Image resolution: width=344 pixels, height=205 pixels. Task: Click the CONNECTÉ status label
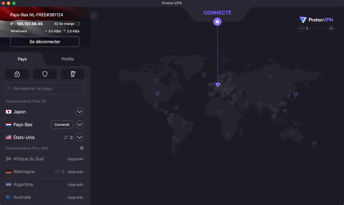(217, 13)
